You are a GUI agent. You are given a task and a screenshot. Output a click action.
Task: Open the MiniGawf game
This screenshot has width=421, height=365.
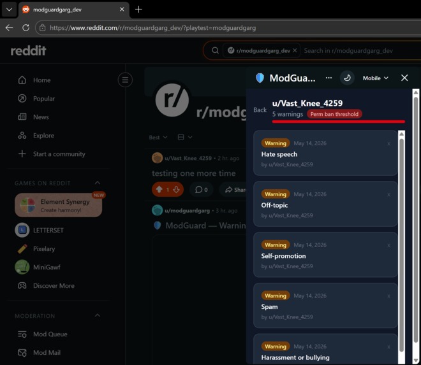tap(47, 267)
